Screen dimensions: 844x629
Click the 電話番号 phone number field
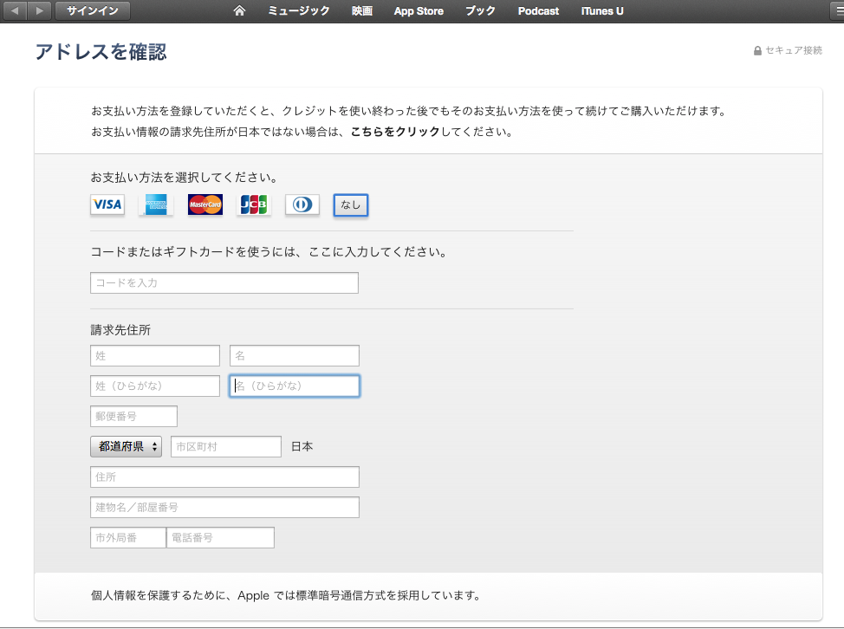pos(220,538)
